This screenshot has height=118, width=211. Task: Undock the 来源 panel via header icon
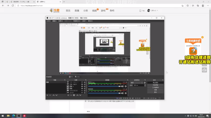[x=86, y=80]
